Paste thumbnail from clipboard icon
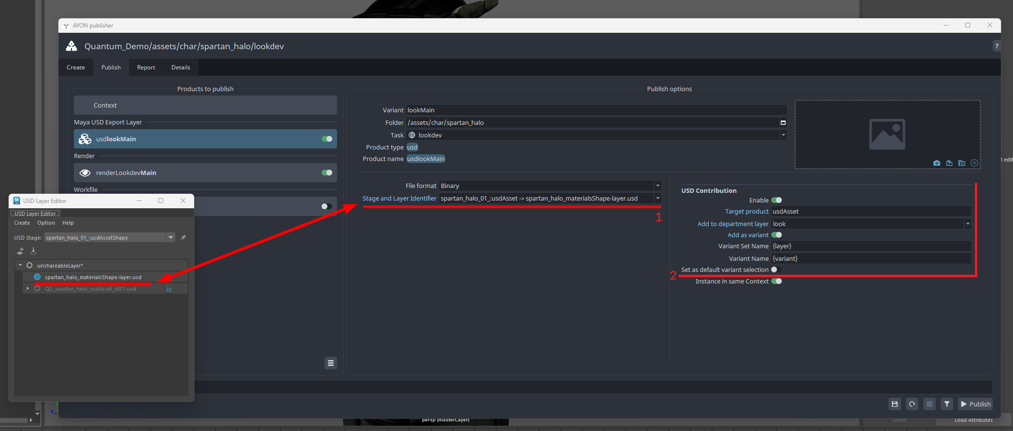The width and height of the screenshot is (1013, 431). coord(949,163)
